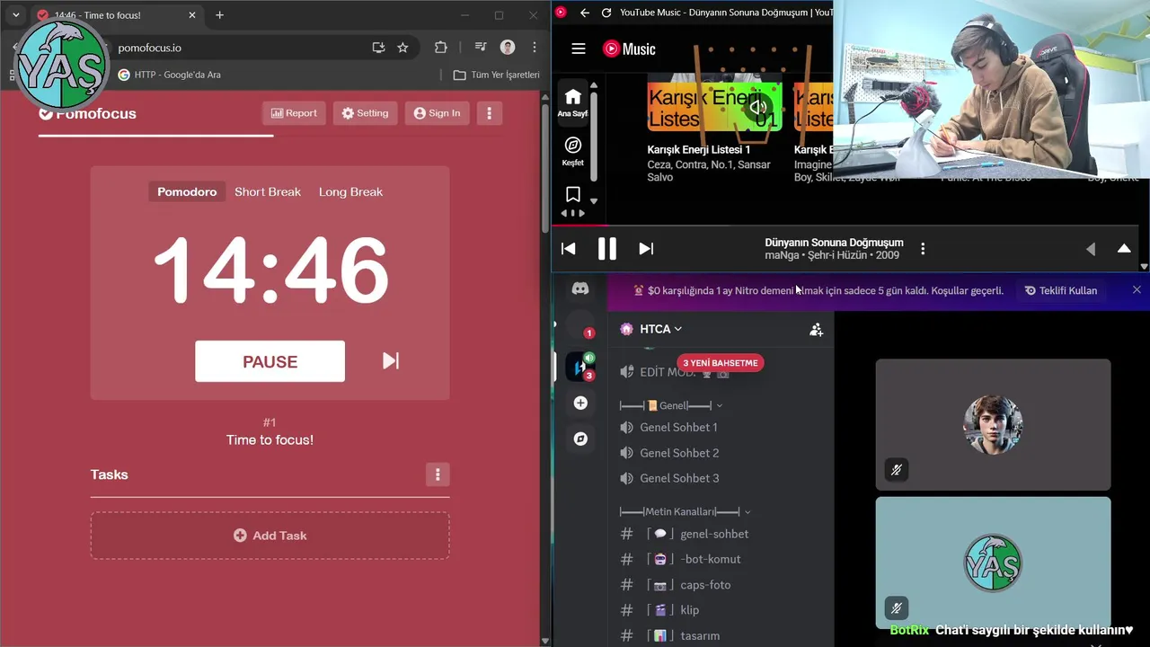Click the install app icon in address bar
Image resolution: width=1150 pixels, height=647 pixels.
(378, 48)
